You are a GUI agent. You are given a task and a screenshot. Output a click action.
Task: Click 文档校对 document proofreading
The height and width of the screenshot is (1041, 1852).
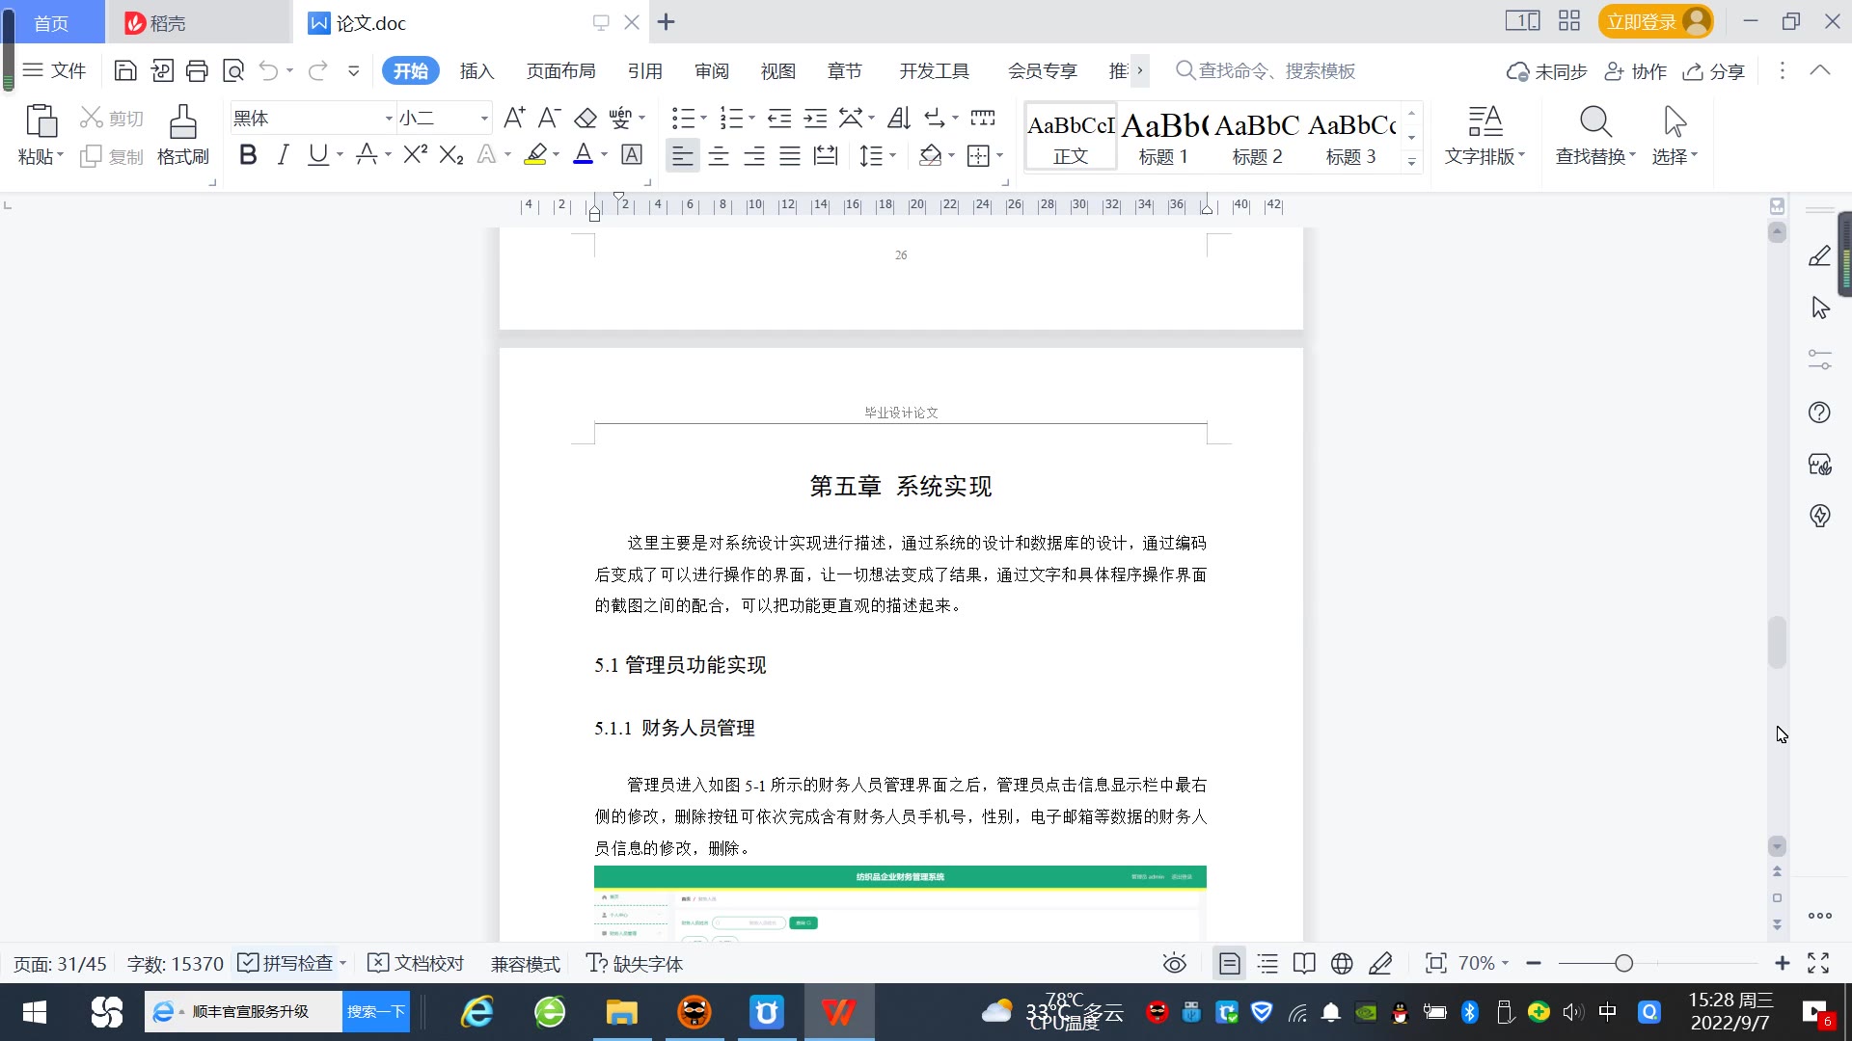pos(417,963)
